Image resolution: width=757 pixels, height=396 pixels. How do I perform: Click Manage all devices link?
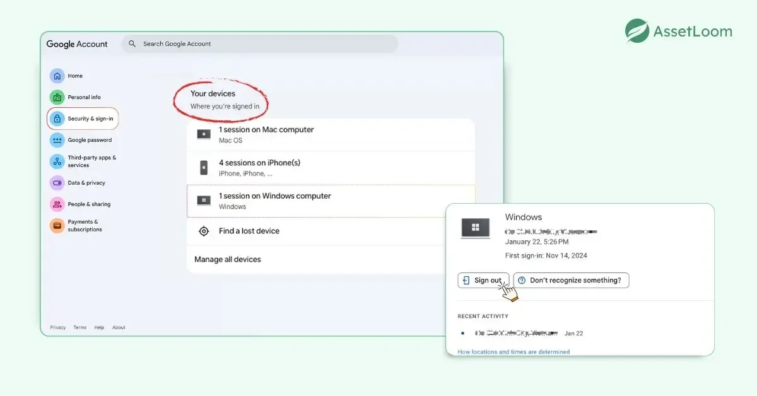(x=228, y=259)
